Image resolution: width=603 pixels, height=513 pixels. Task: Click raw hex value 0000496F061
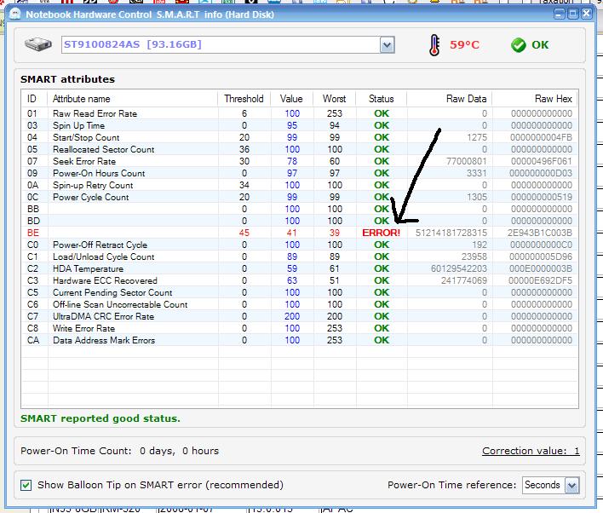(x=542, y=161)
